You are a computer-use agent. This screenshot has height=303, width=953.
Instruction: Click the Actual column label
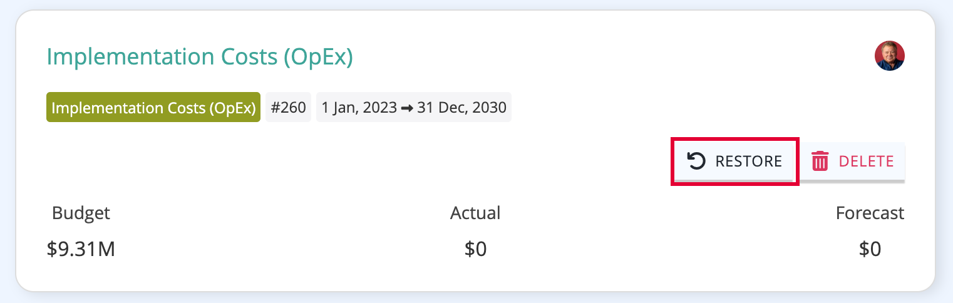(x=475, y=213)
